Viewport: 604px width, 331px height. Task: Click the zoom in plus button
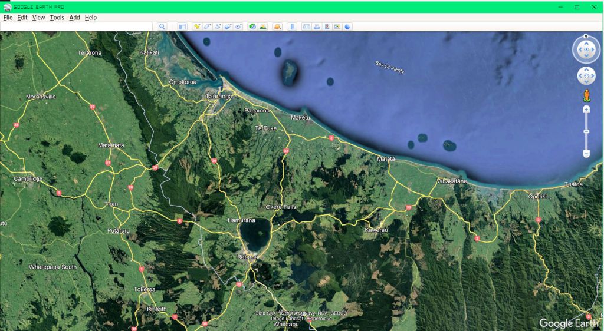point(586,110)
